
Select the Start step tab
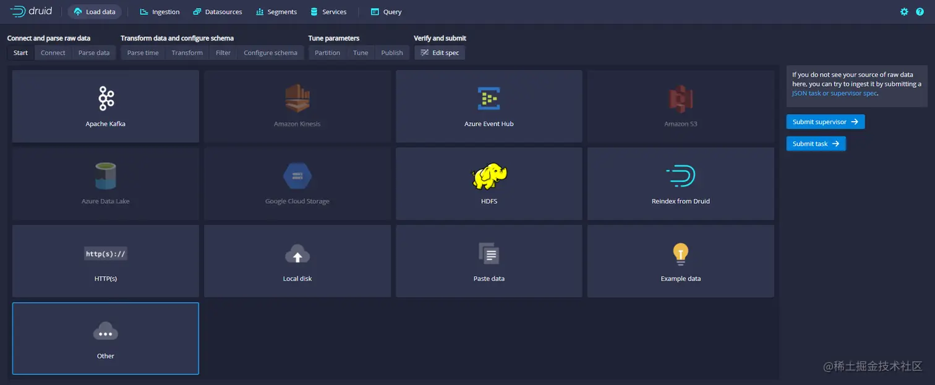21,53
